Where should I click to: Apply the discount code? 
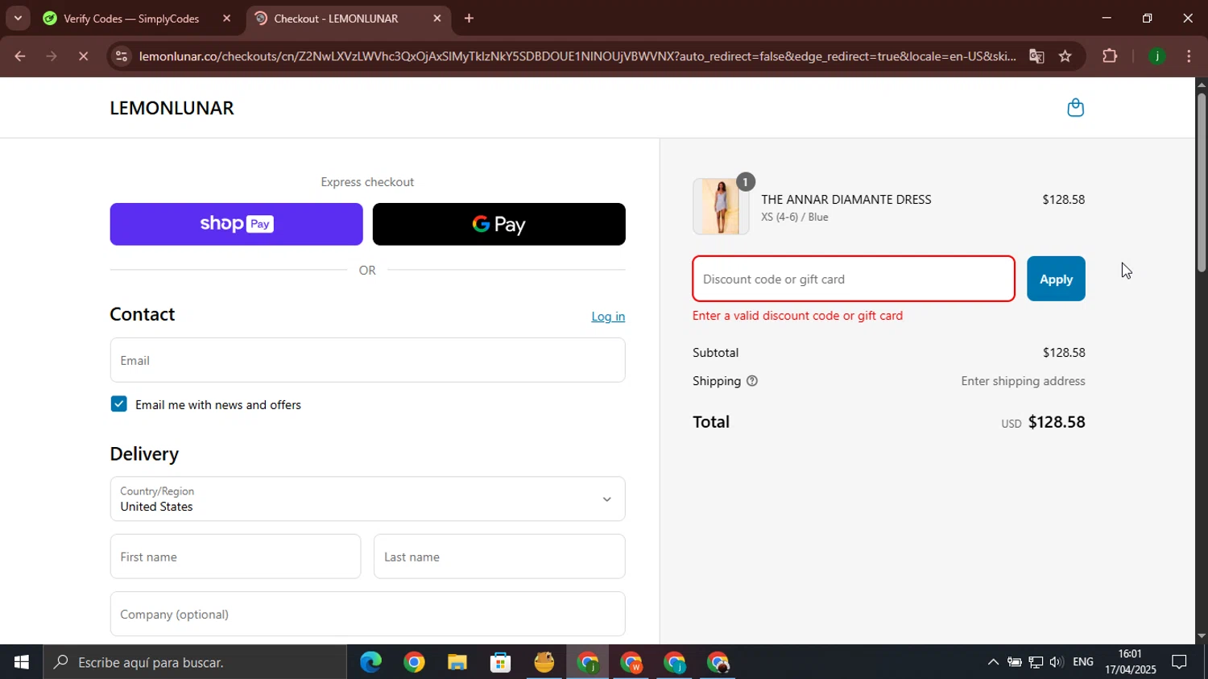(x=1056, y=279)
